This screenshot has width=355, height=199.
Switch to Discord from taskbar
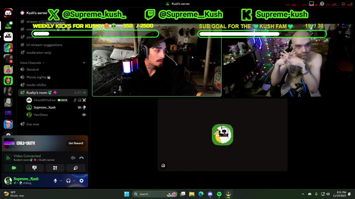[x=210, y=194]
